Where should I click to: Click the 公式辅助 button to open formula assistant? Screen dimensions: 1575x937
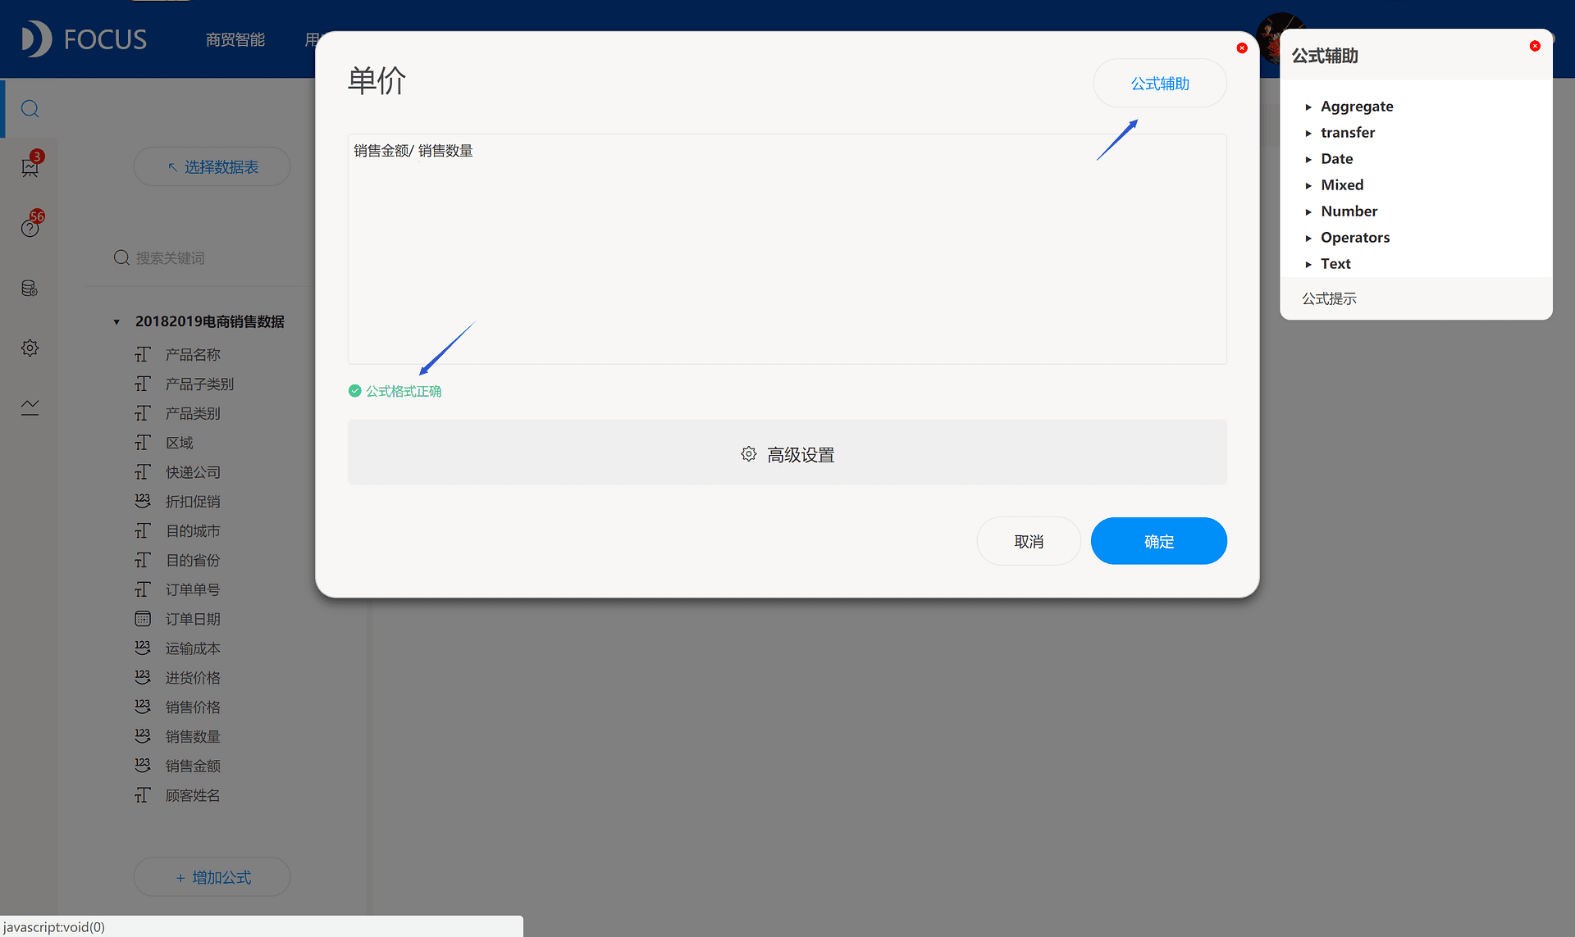click(1158, 83)
